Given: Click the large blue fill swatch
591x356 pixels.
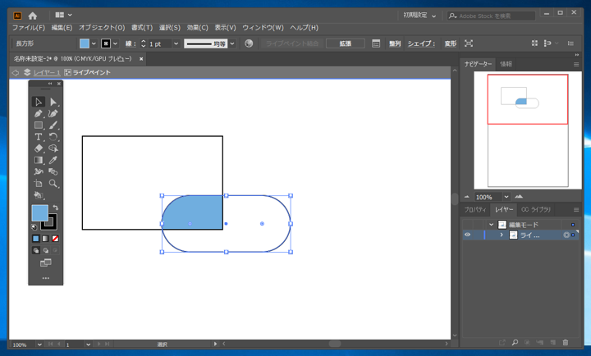Looking at the screenshot, I should tap(39, 213).
